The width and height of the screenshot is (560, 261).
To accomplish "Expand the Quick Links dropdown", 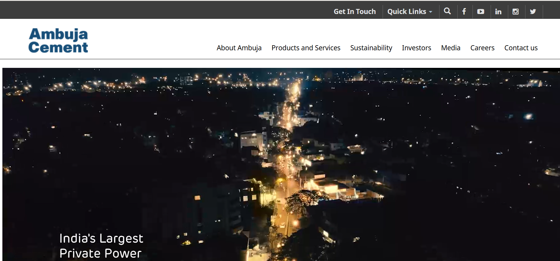I will pos(409,12).
